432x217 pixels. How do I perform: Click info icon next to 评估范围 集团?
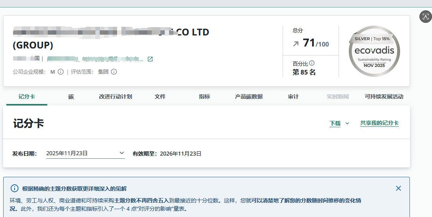(x=114, y=72)
